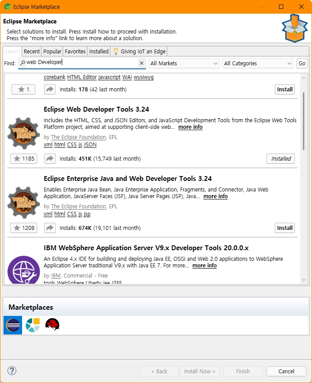Open more info for Eclipse Web Developer Tools 3.24
Screen dimensions: 312x383
190,127
